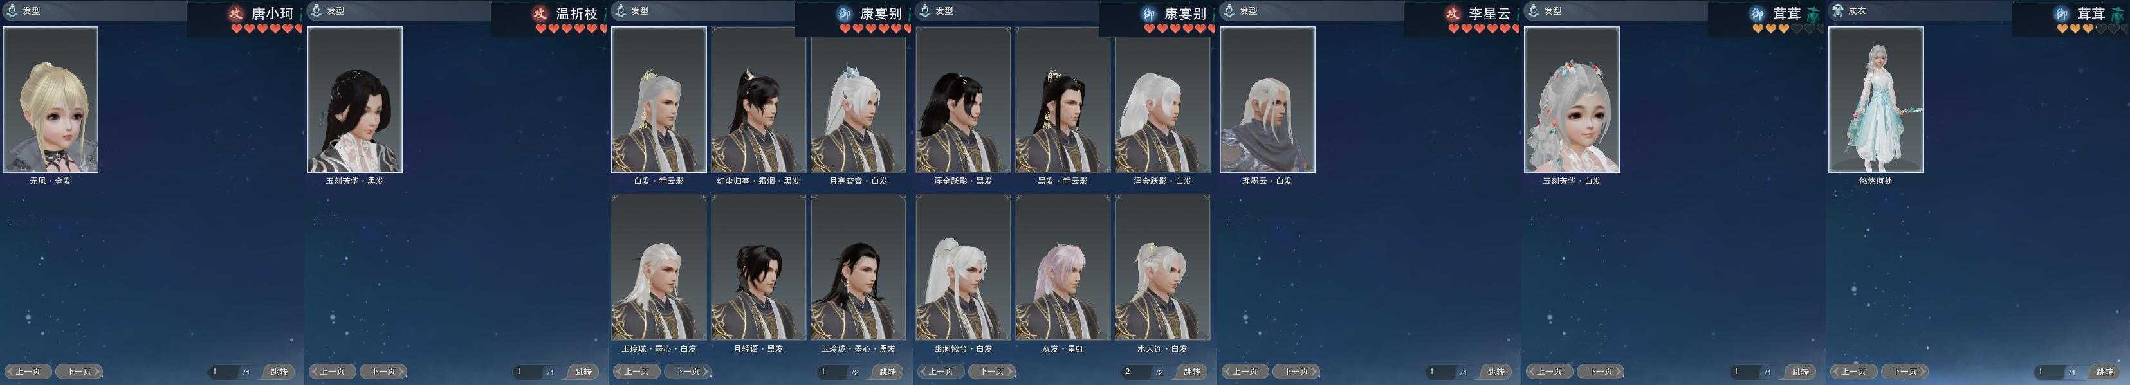Click the 攻 badge beside 温折枝
2130x385 pixels.
[540, 13]
